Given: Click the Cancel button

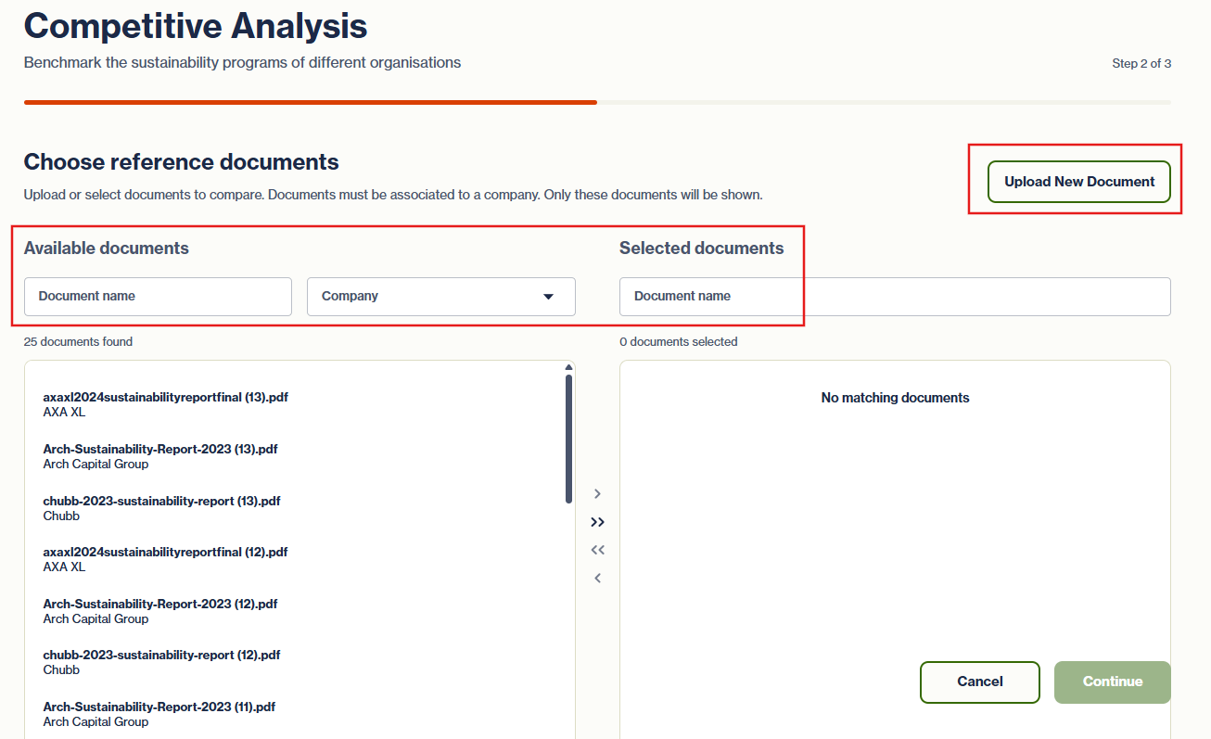Looking at the screenshot, I should pos(980,682).
